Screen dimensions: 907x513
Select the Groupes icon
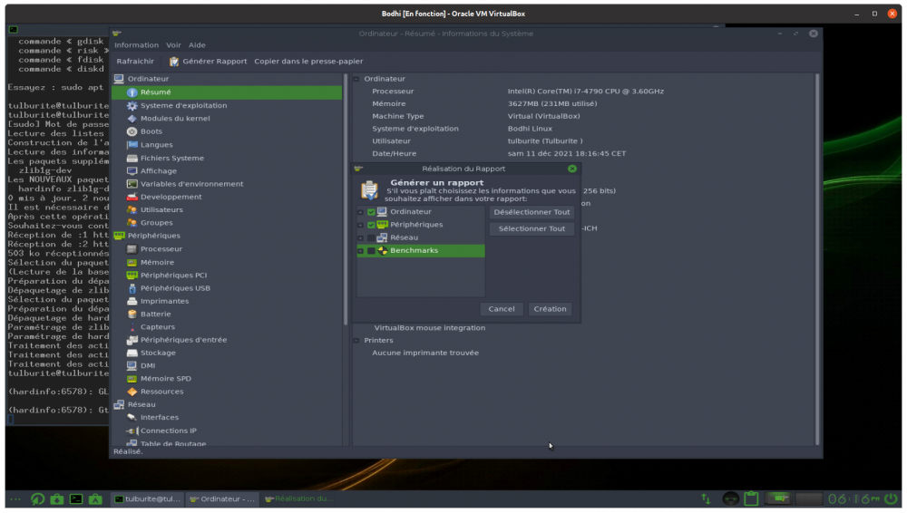click(132, 223)
